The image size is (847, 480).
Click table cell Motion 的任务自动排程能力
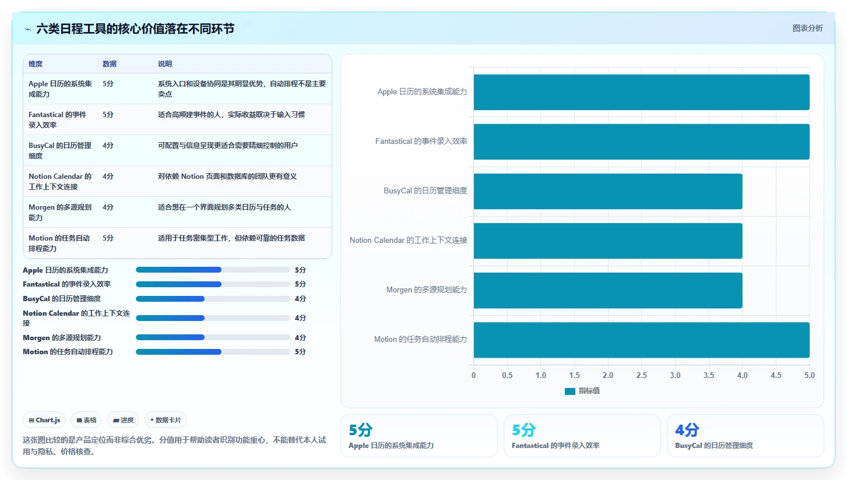(59, 243)
